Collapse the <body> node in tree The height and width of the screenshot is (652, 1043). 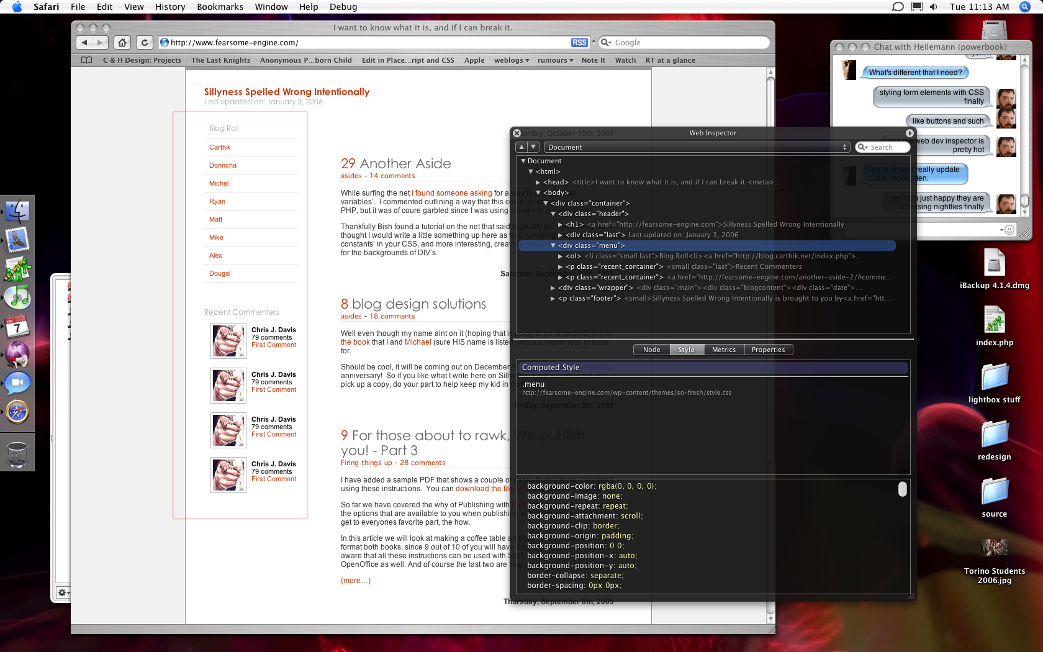coord(538,192)
